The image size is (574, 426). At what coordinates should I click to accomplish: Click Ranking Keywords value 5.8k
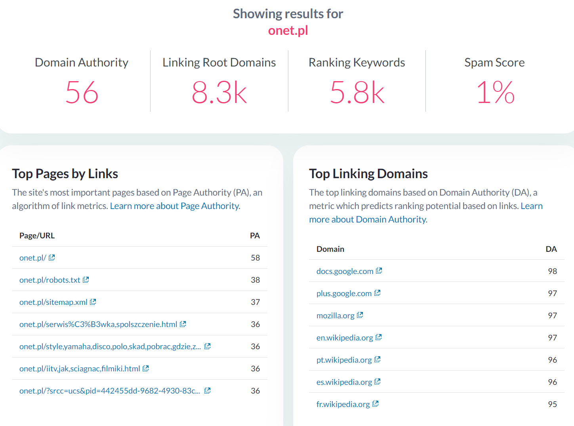[357, 93]
